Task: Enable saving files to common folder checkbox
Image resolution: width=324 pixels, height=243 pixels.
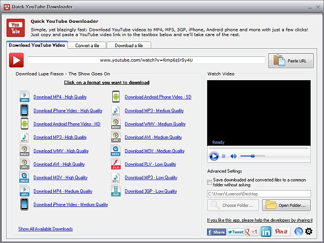Action: pyautogui.click(x=209, y=182)
